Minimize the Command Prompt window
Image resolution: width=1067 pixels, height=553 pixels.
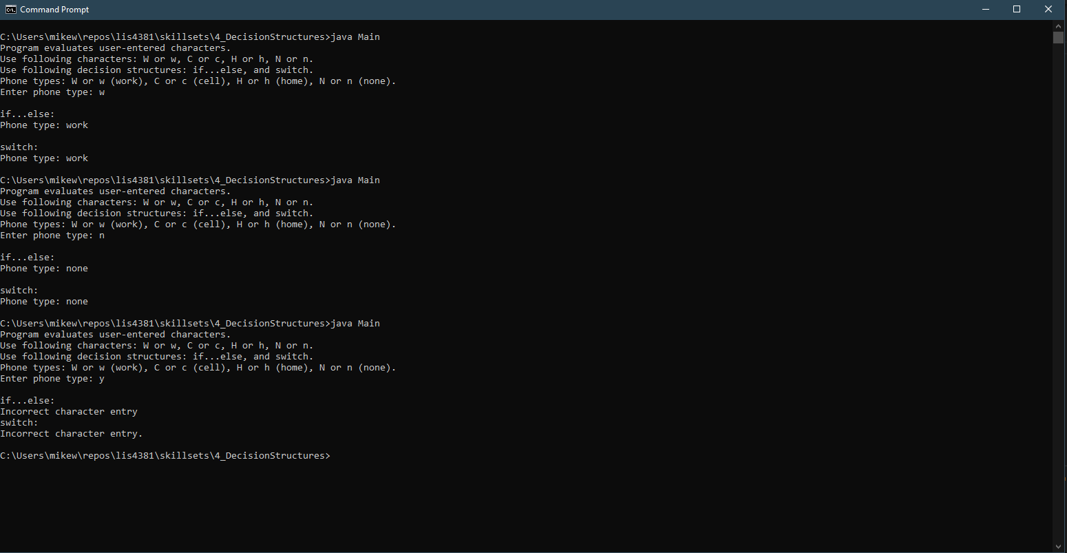click(x=985, y=10)
